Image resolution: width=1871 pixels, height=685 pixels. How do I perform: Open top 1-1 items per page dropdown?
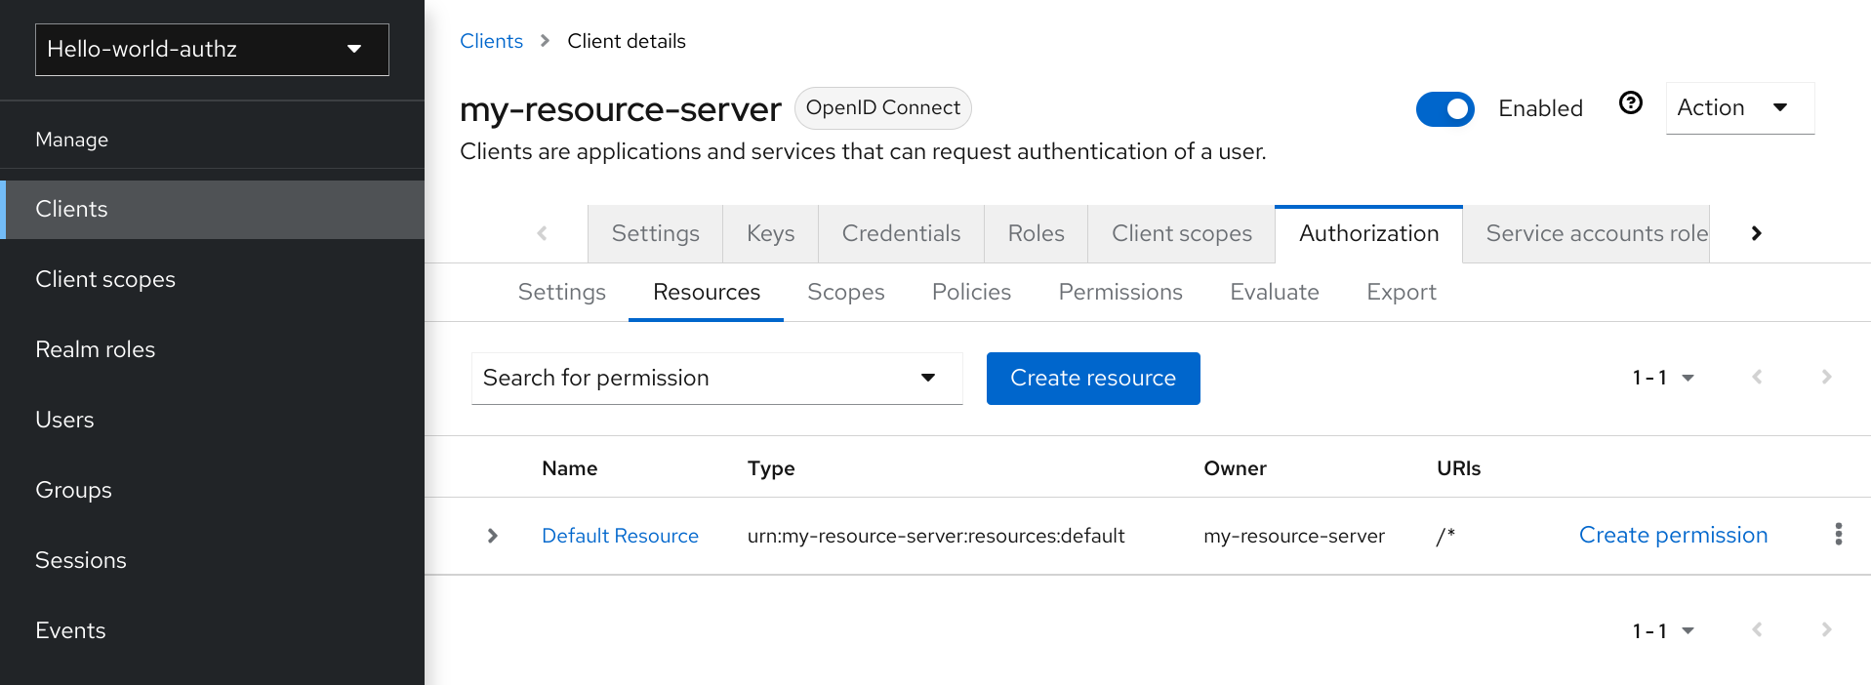pos(1662,378)
